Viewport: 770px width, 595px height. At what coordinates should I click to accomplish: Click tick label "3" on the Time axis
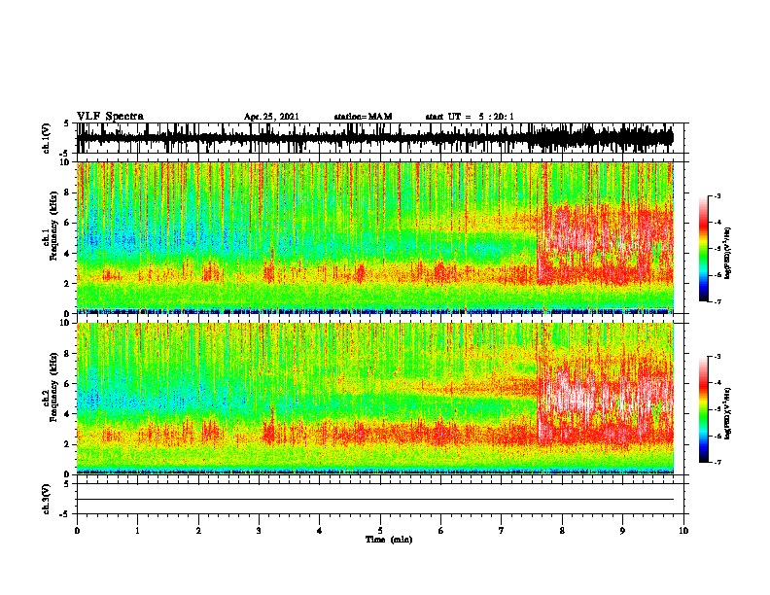click(x=259, y=531)
